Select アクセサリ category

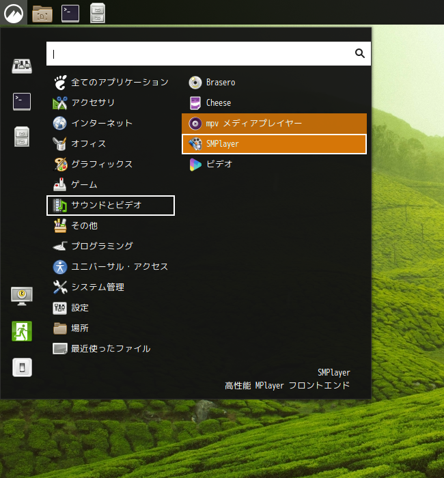[111, 102]
